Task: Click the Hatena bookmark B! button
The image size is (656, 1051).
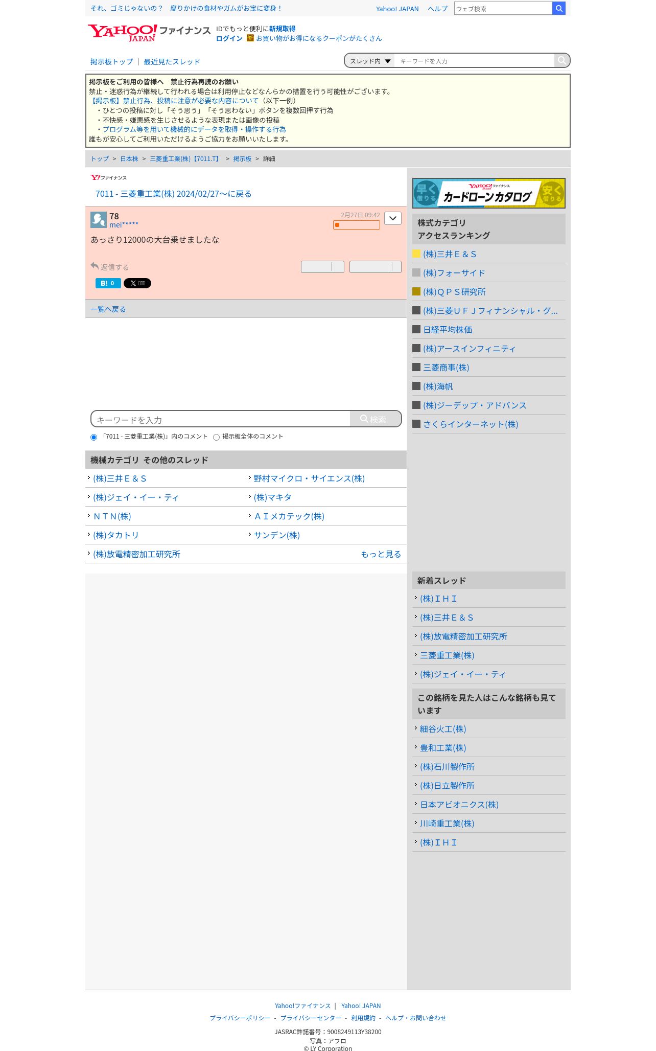Action: [x=108, y=283]
